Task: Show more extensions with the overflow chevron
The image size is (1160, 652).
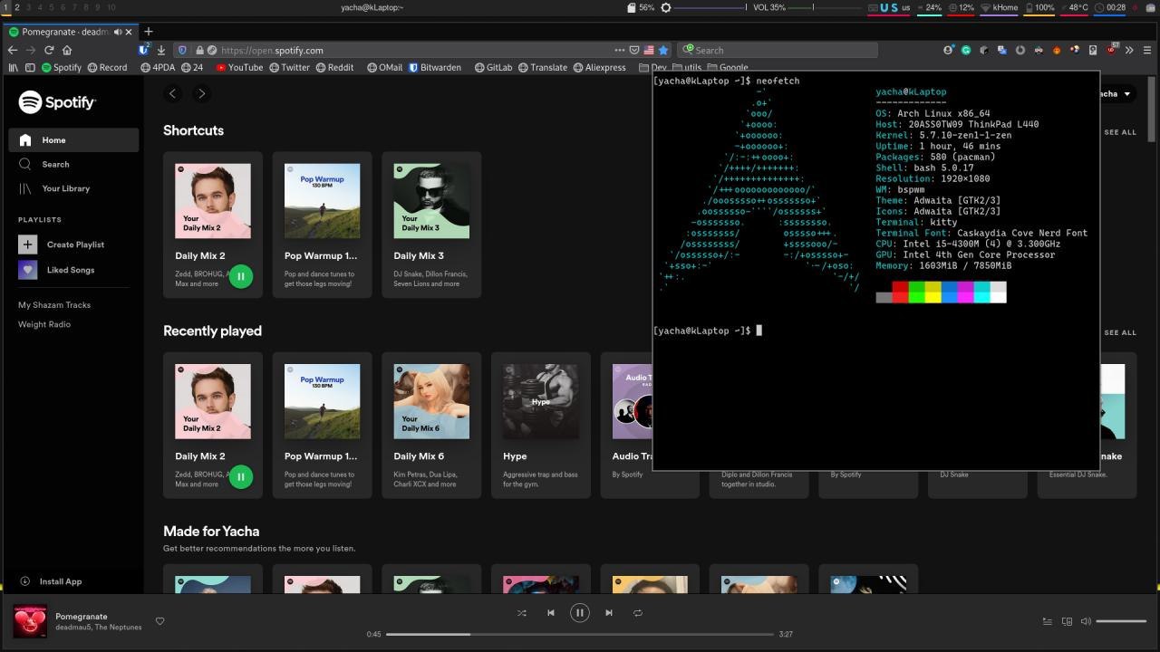Action: 1129,51
